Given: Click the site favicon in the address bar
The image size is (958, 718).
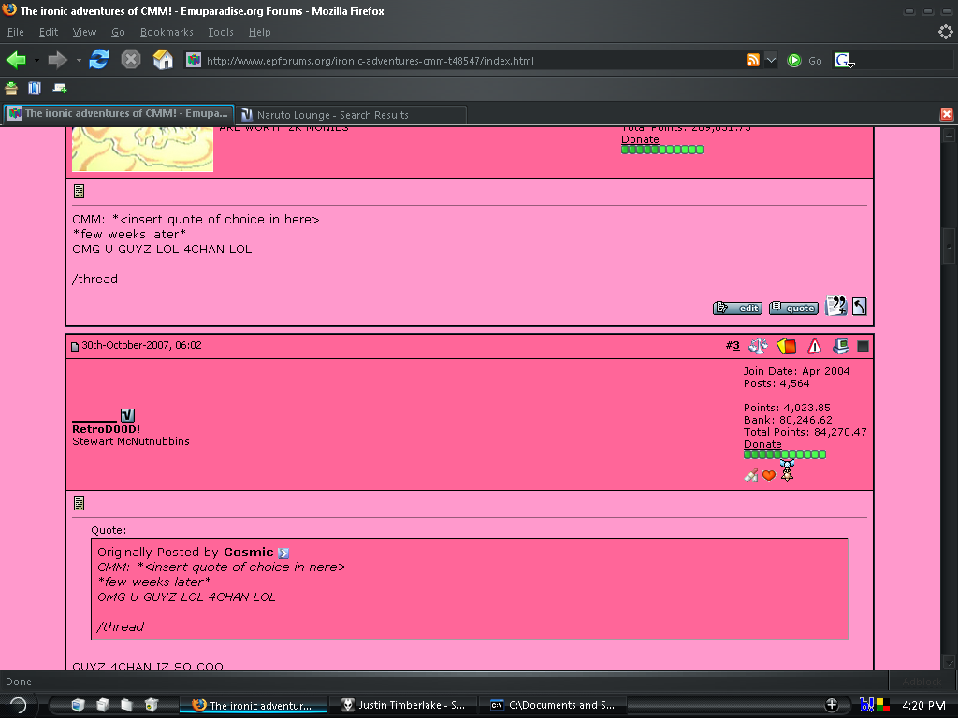Looking at the screenshot, I should [x=194, y=60].
